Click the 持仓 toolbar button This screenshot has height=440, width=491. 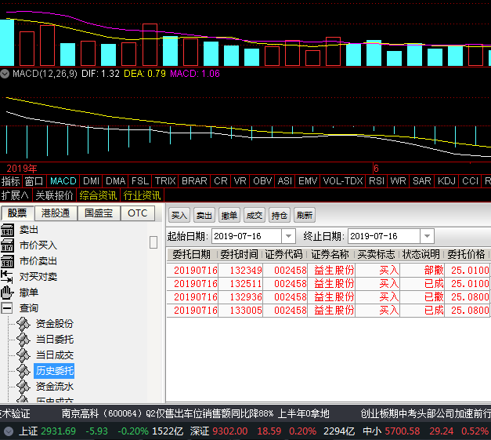(280, 216)
